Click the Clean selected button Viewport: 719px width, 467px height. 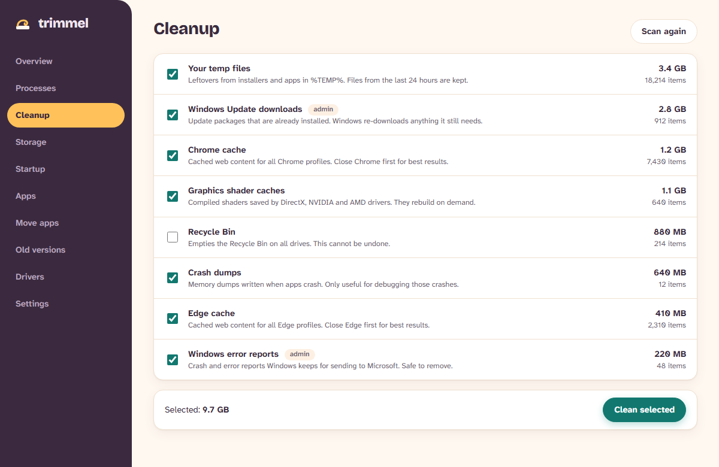(644, 410)
